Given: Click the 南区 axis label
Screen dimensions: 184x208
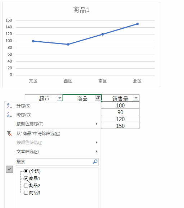Looking at the screenshot, I should 102,81.
